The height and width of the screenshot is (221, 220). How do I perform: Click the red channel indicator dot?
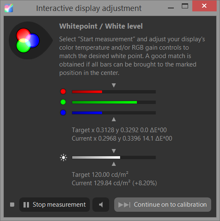(63, 91)
